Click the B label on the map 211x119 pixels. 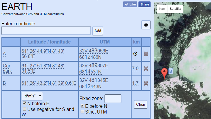[x=170, y=71]
